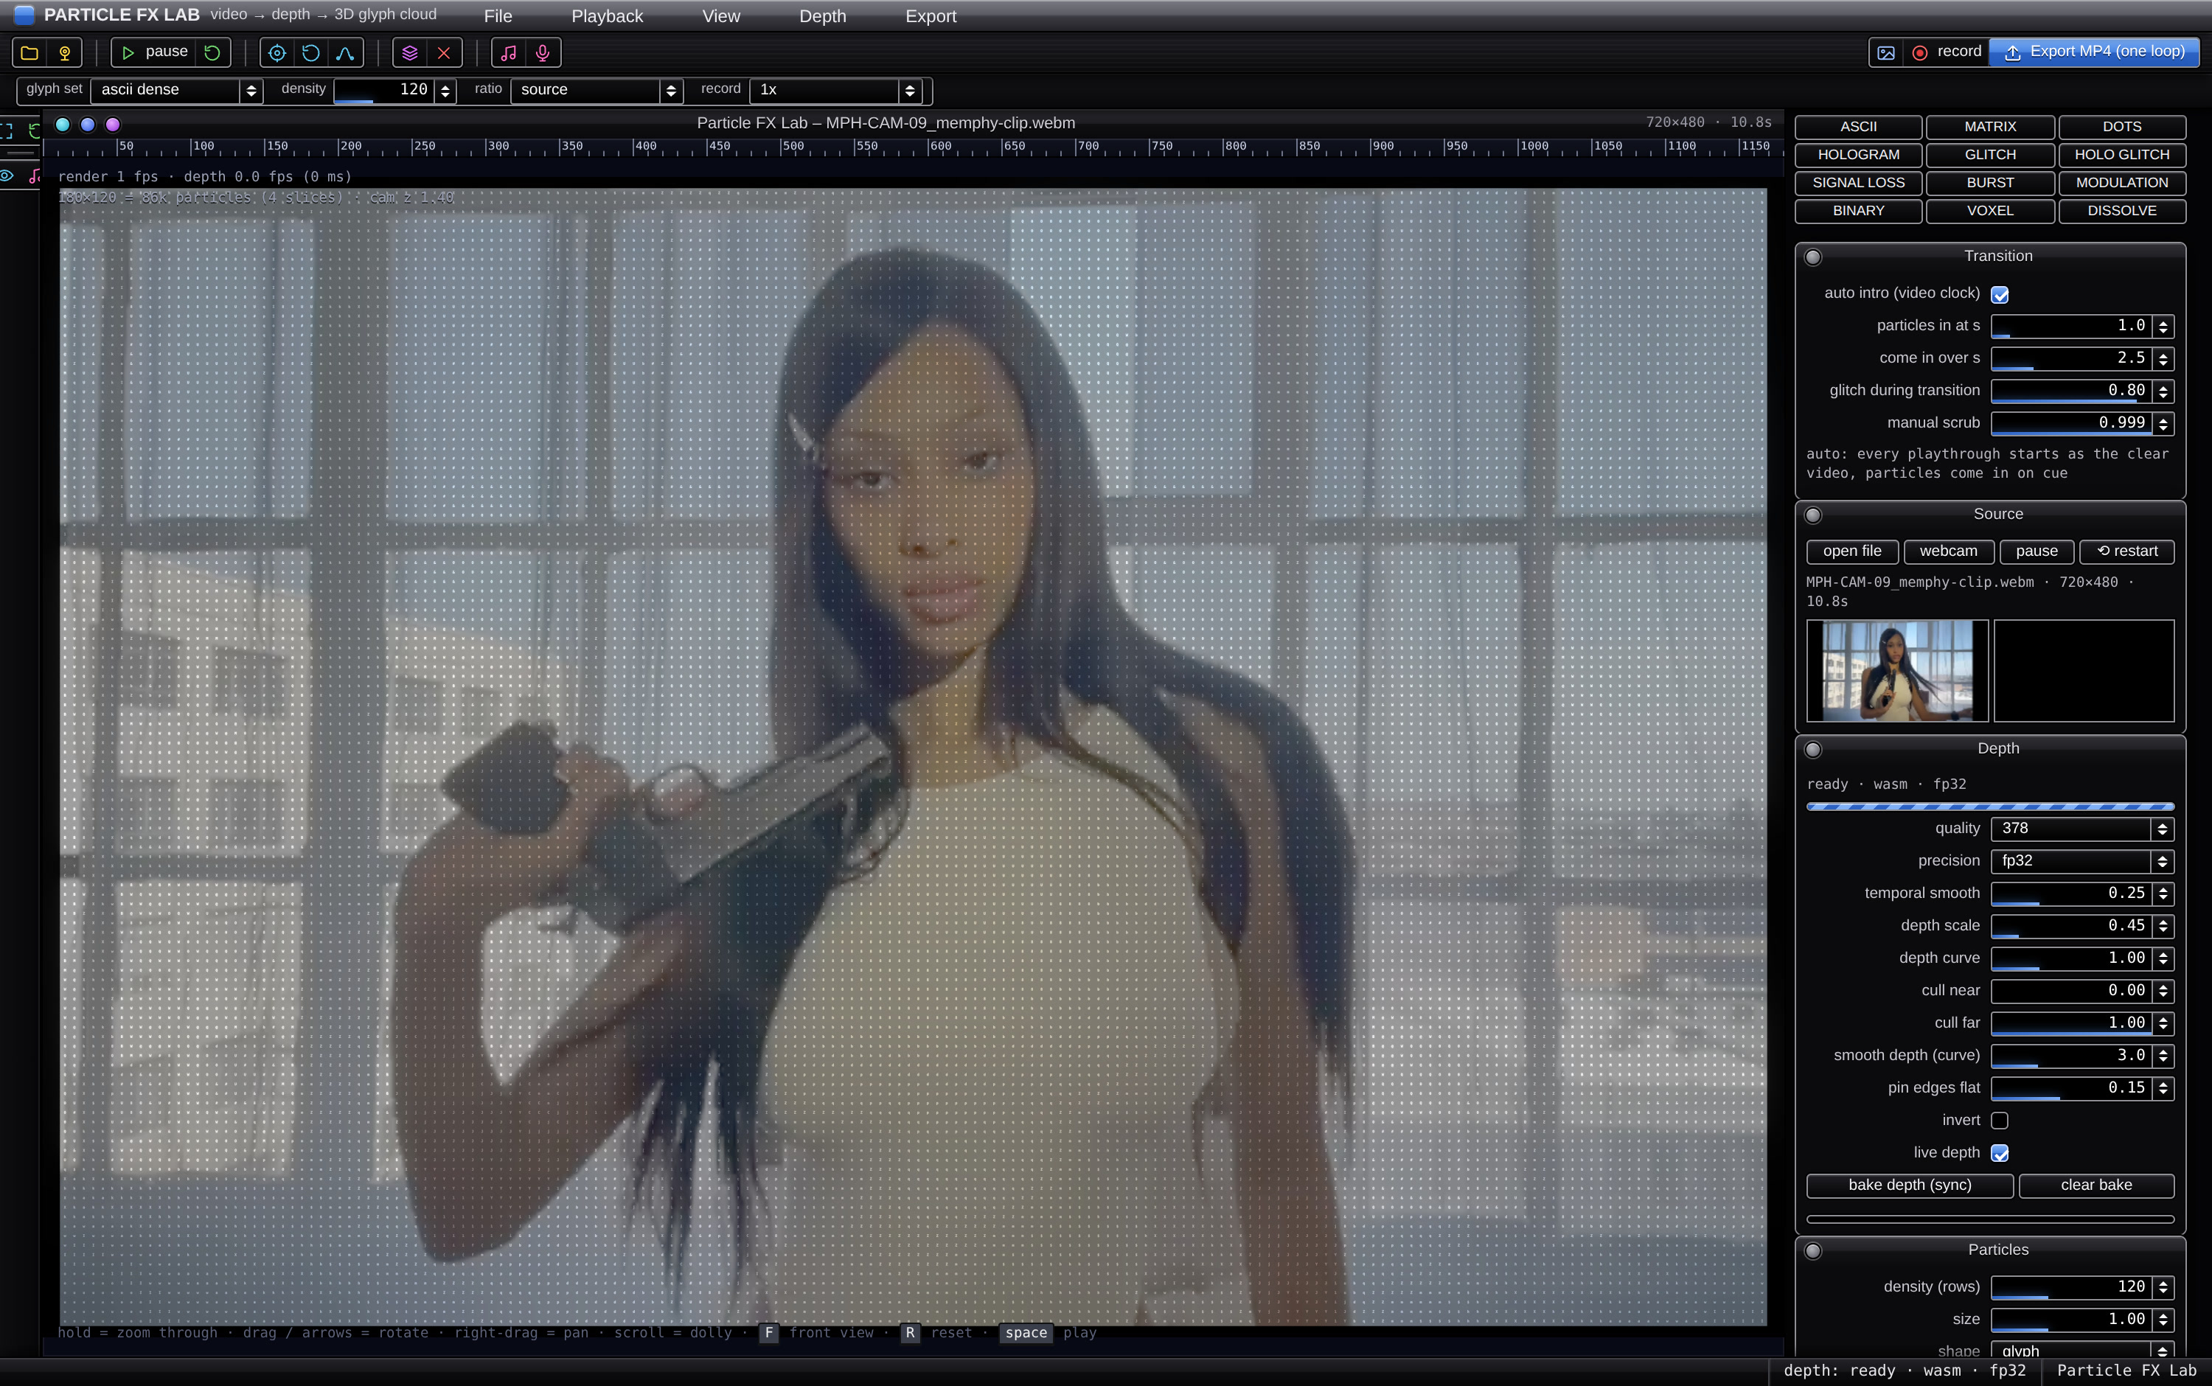Open the Export menu

click(931, 16)
